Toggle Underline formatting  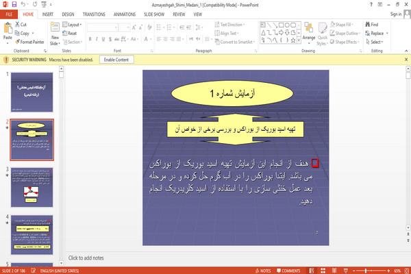[x=103, y=39]
